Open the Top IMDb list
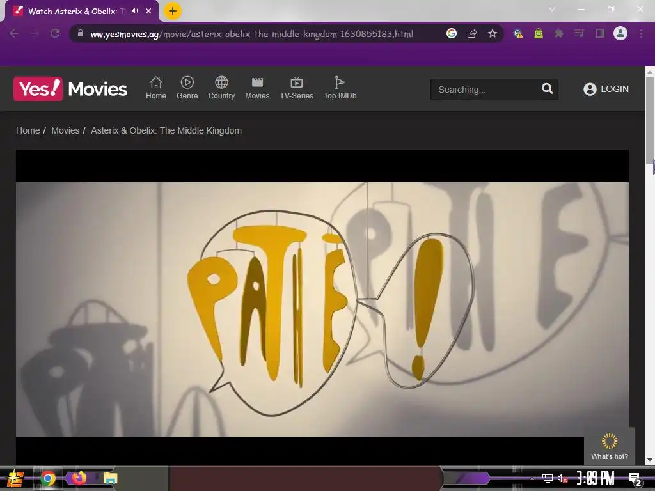Image resolution: width=655 pixels, height=491 pixels. click(x=340, y=88)
